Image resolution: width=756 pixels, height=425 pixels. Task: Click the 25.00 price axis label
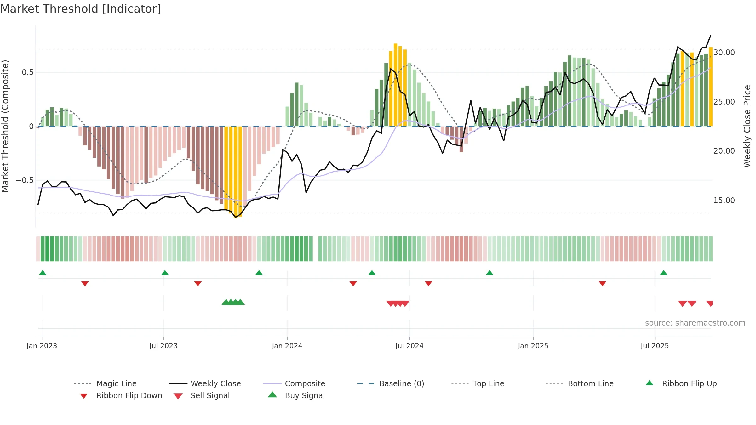pos(724,102)
